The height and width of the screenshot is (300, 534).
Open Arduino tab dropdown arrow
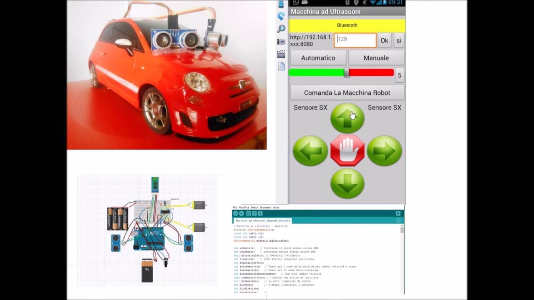coord(398,220)
